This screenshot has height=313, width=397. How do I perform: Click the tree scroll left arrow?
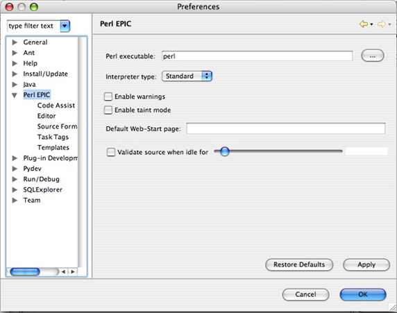pos(63,272)
